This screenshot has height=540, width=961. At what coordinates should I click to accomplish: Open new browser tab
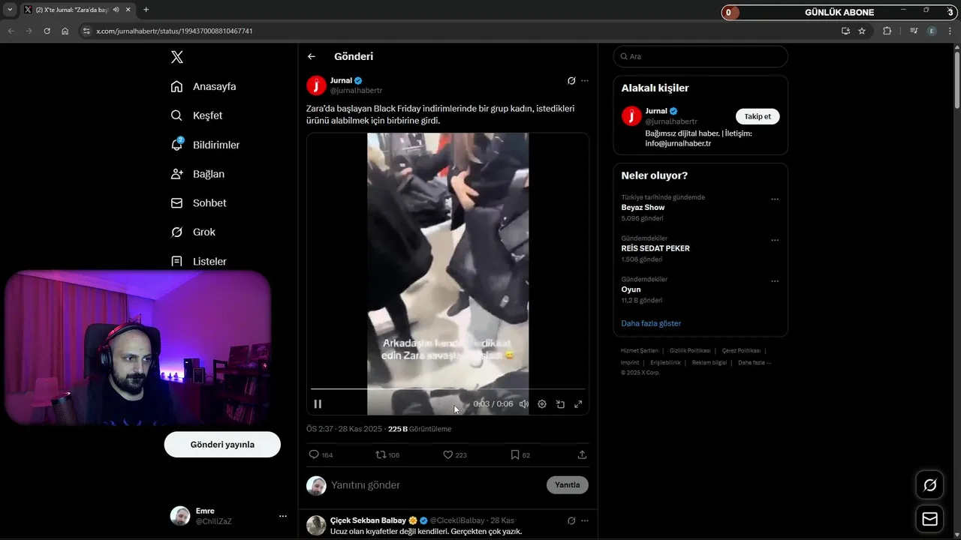click(146, 10)
